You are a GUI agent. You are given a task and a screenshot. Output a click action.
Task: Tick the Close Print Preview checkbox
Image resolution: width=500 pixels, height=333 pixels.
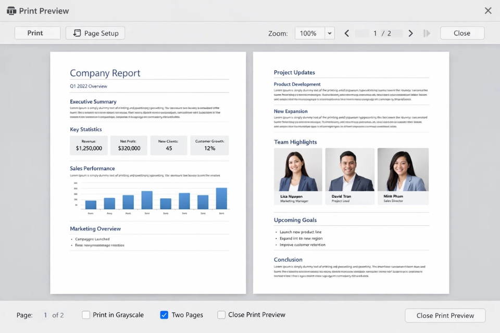[x=221, y=315]
